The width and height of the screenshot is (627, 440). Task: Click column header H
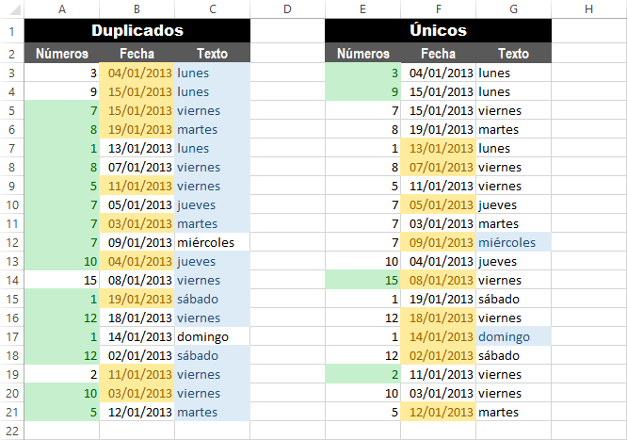point(588,9)
